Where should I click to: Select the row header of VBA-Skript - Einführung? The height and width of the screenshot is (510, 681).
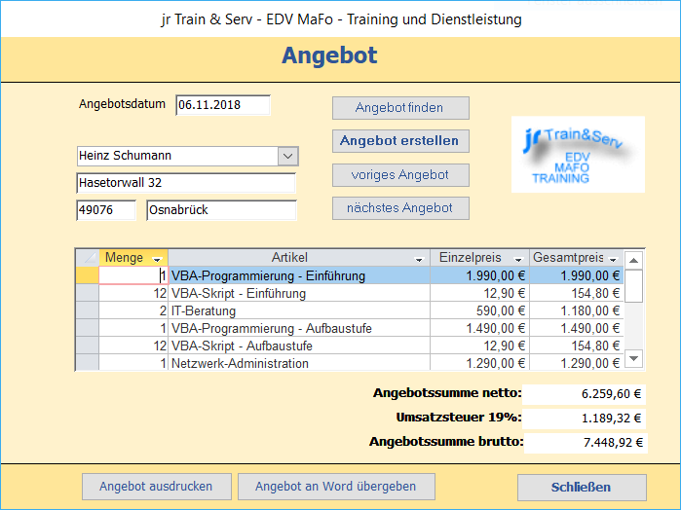point(88,293)
